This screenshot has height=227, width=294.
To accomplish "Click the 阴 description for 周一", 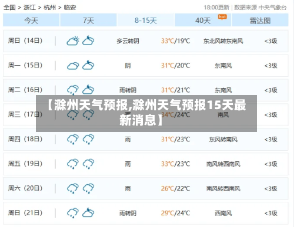I will point(128,66).
